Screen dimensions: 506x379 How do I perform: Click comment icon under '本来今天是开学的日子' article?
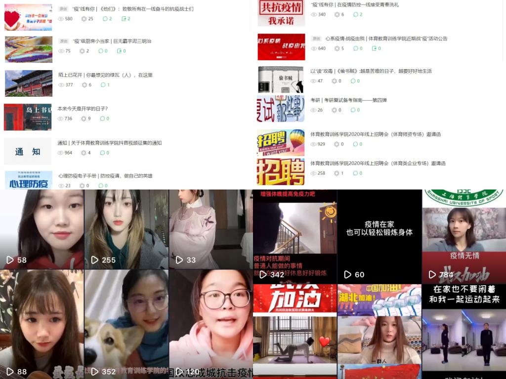coord(102,118)
